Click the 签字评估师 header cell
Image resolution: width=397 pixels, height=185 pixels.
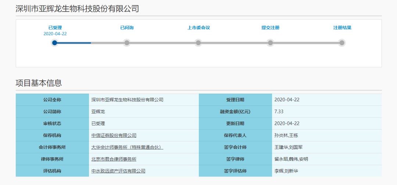235,171
